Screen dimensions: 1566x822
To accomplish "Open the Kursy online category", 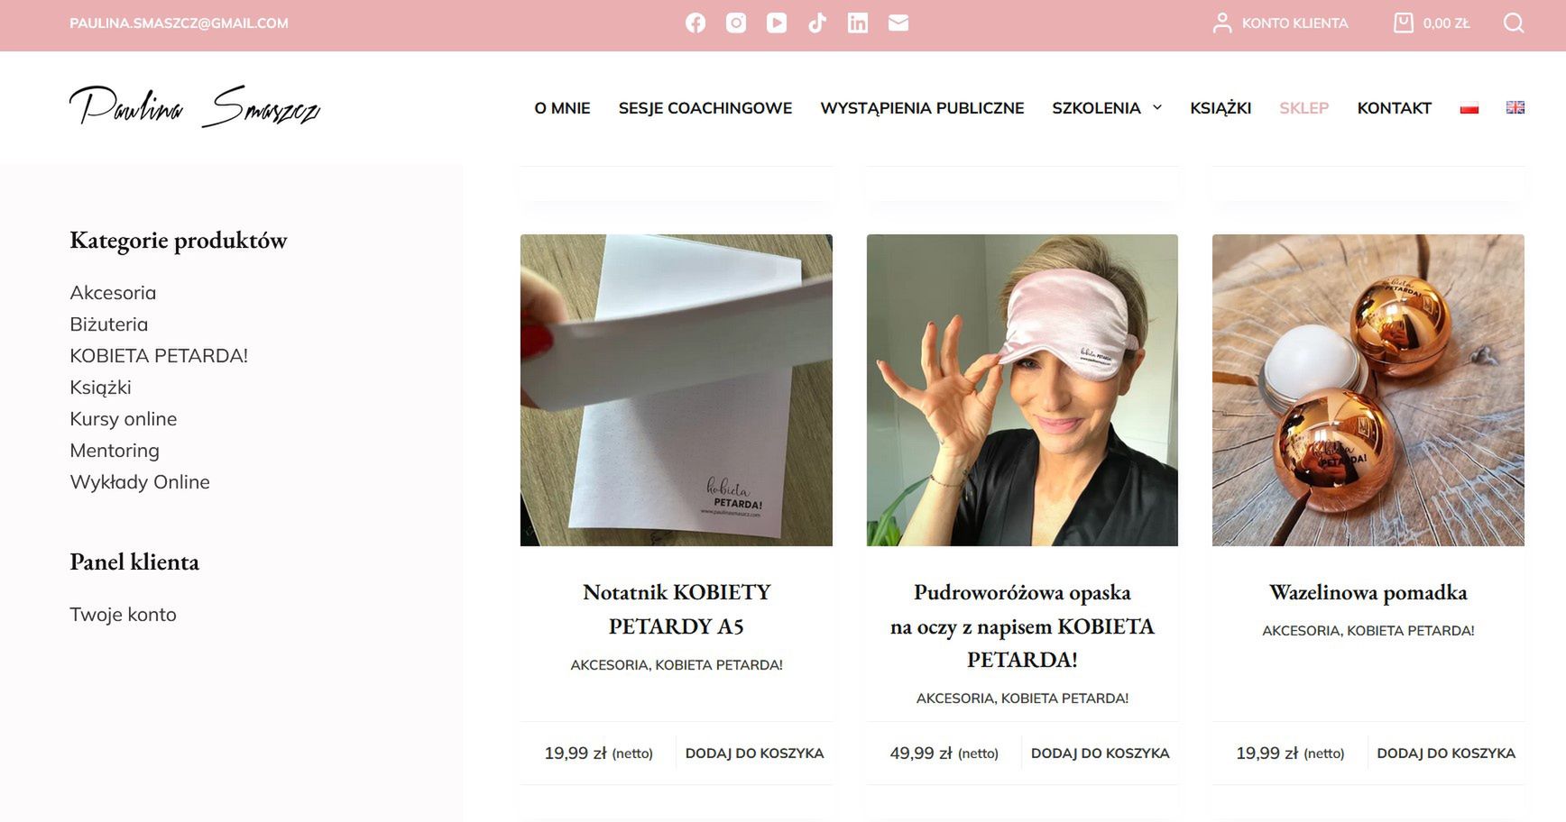I will 124,419.
